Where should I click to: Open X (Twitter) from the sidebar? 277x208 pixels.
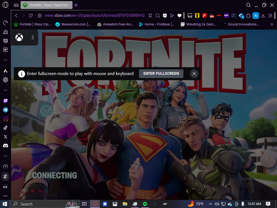point(6,136)
